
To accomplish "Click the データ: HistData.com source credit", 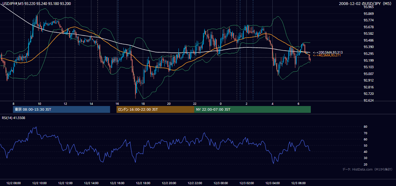I will pos(367,170).
